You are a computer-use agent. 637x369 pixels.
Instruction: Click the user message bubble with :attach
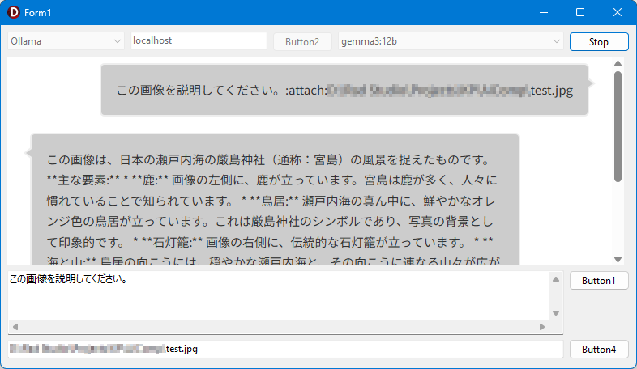point(344,90)
